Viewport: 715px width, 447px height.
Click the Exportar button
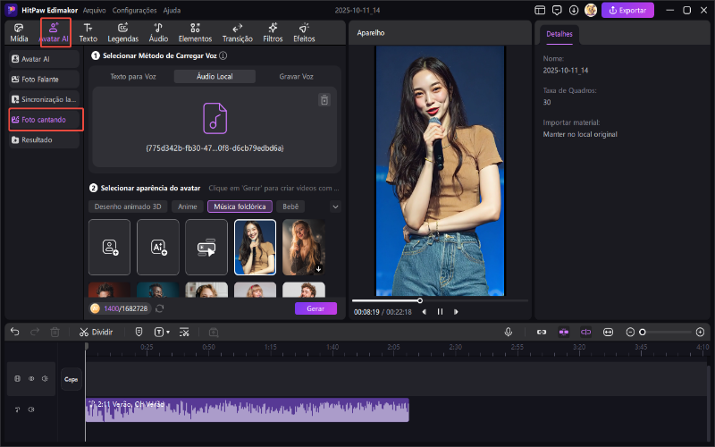627,10
